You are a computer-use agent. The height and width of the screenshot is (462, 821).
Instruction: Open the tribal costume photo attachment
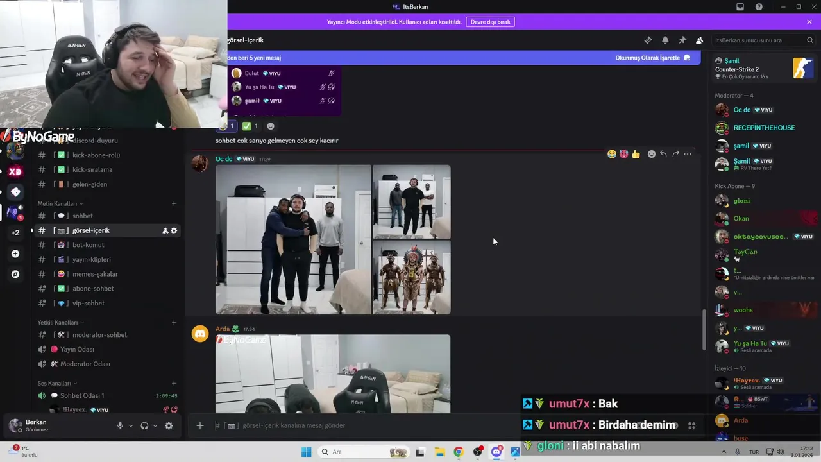(412, 278)
